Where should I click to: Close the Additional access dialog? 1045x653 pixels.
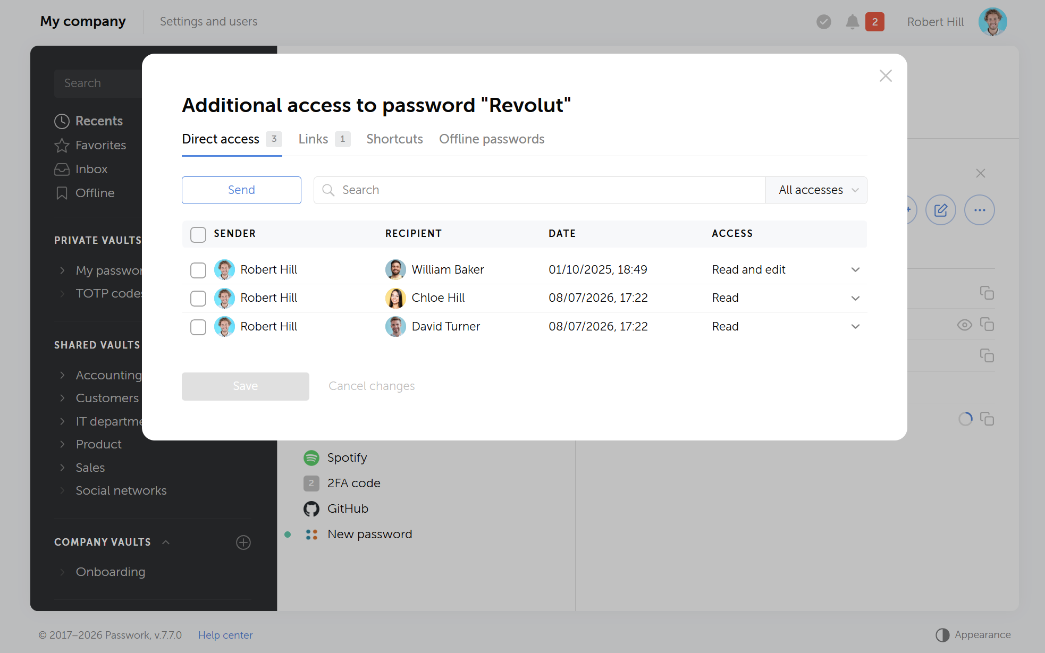pyautogui.click(x=885, y=76)
